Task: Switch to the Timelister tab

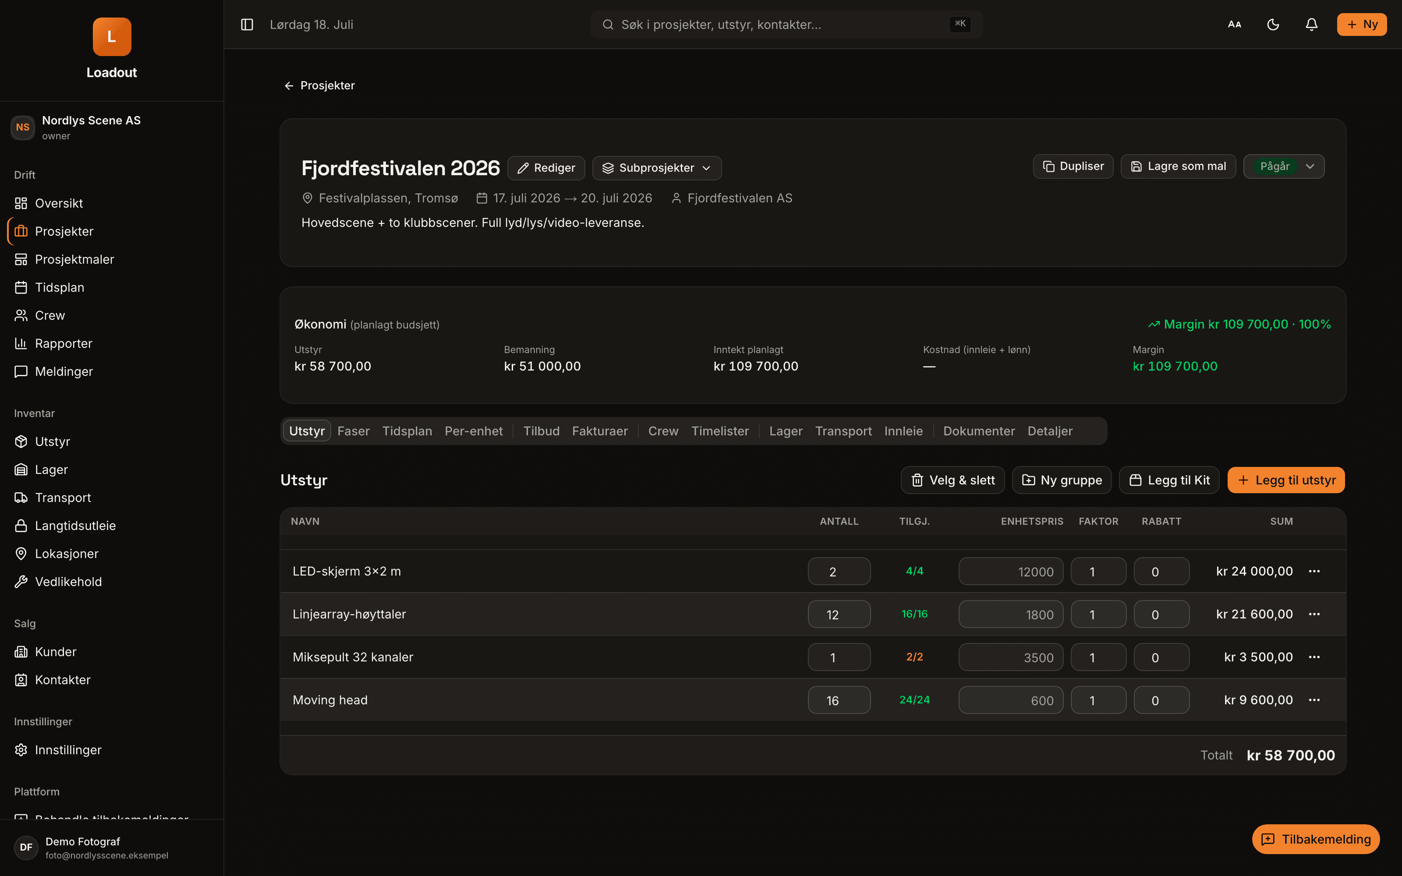Action: coord(720,431)
